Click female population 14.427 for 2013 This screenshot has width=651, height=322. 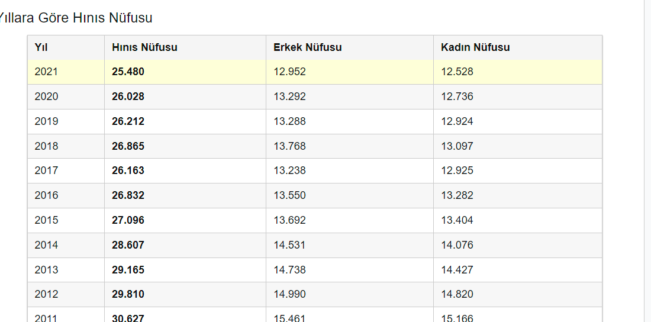pyautogui.click(x=457, y=270)
